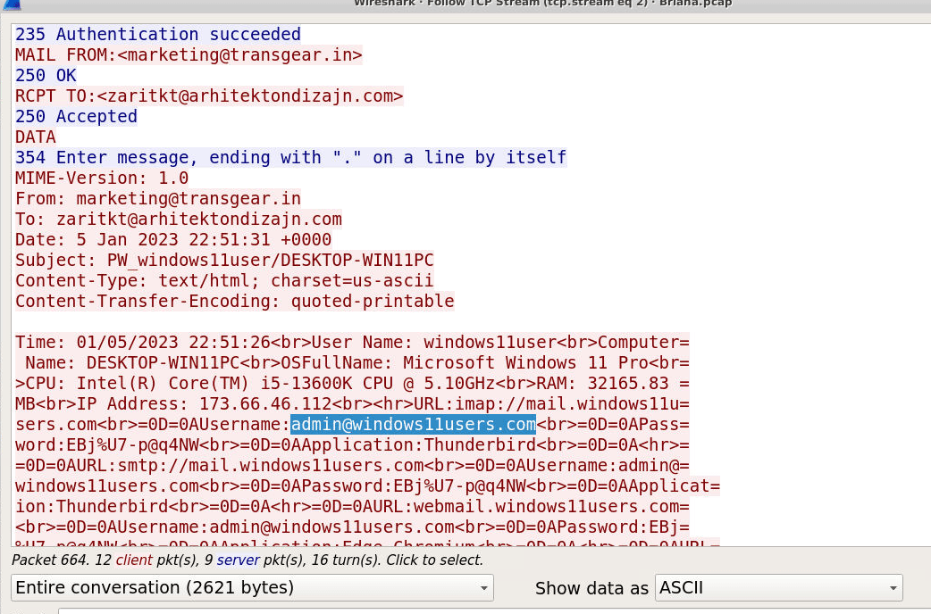Click the RCPT TO zaritkt@arhitektondizajn.com line
The height and width of the screenshot is (614, 931).
point(209,96)
